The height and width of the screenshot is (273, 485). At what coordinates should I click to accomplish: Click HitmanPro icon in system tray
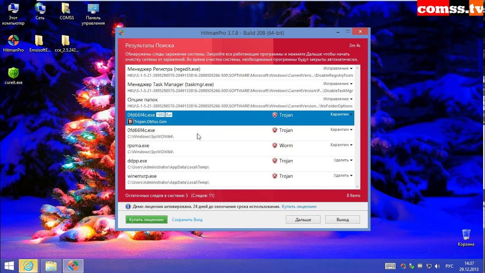tap(403, 266)
